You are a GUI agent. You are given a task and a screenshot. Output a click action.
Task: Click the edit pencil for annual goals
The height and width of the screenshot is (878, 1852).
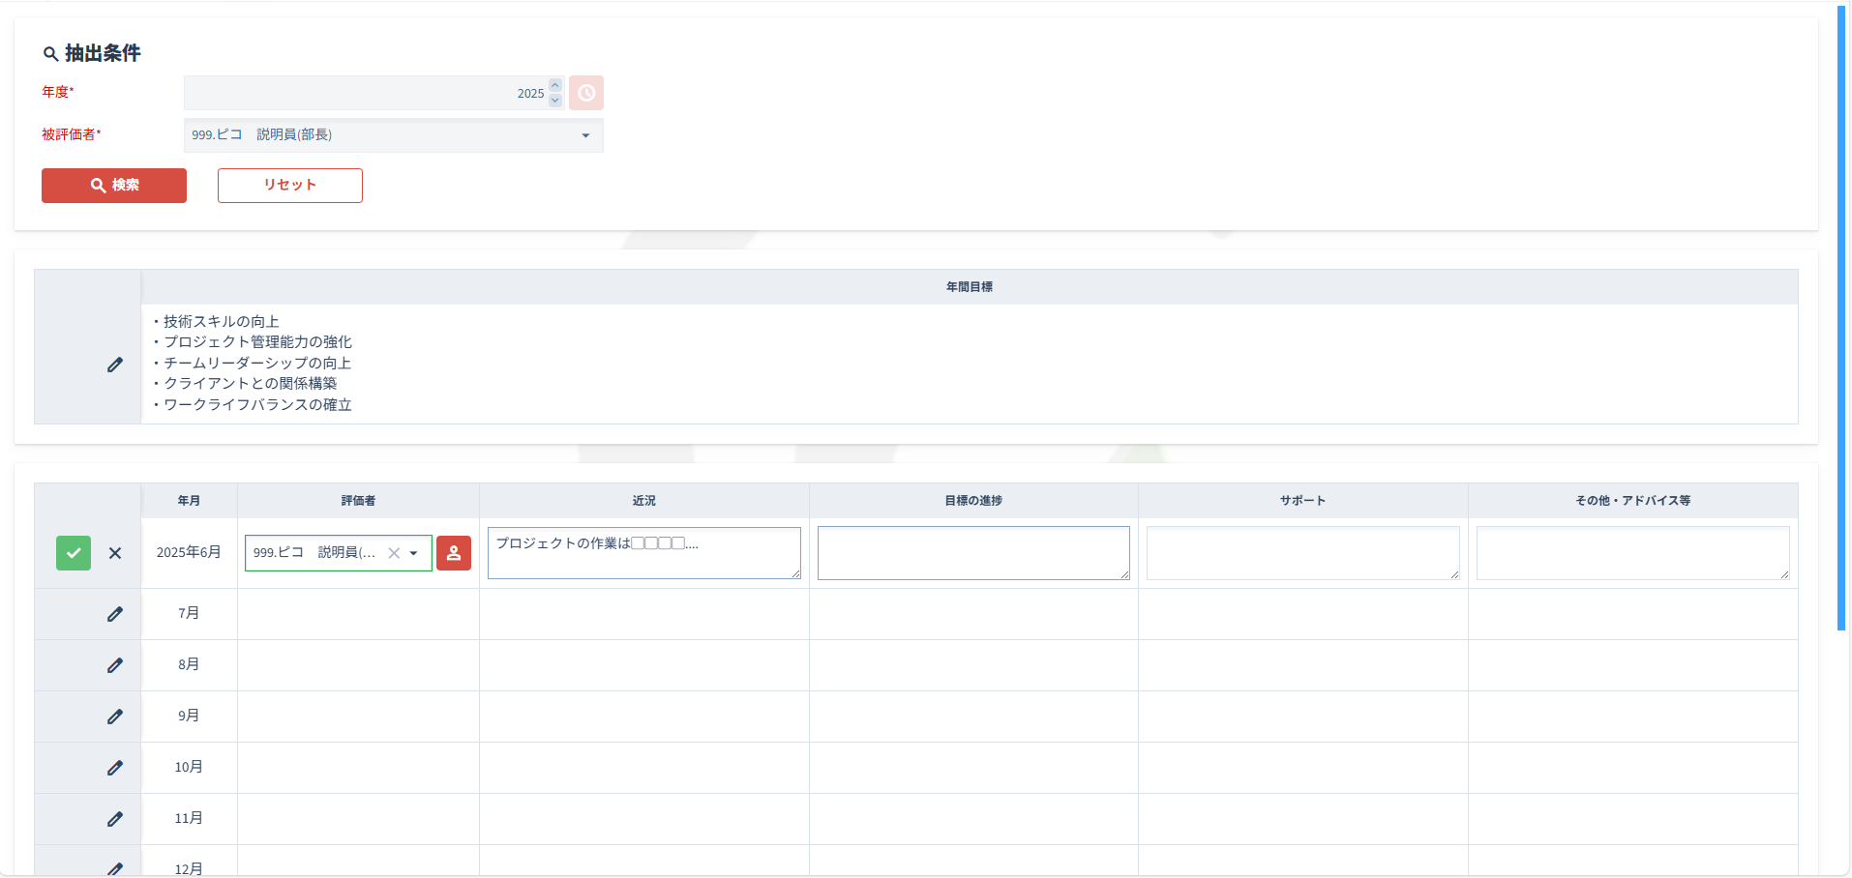[115, 365]
